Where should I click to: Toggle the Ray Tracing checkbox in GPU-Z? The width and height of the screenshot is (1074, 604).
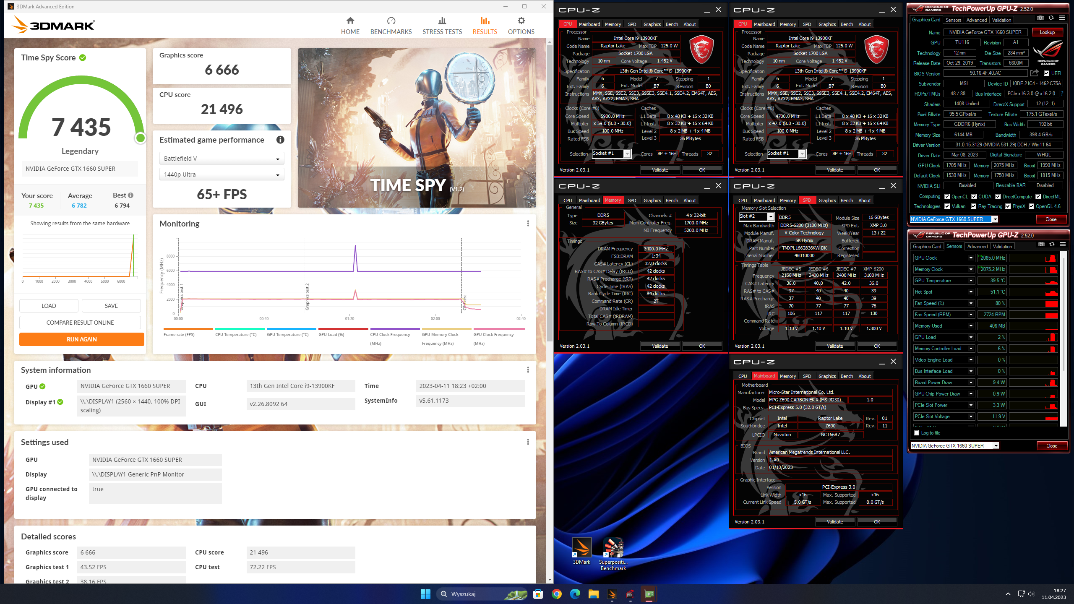(x=973, y=206)
